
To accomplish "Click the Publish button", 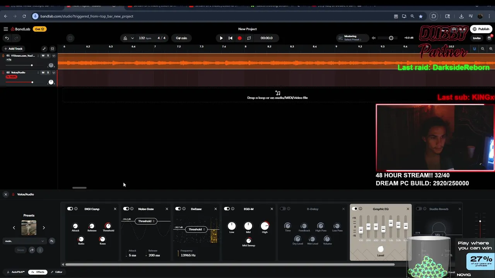I will pos(481,29).
